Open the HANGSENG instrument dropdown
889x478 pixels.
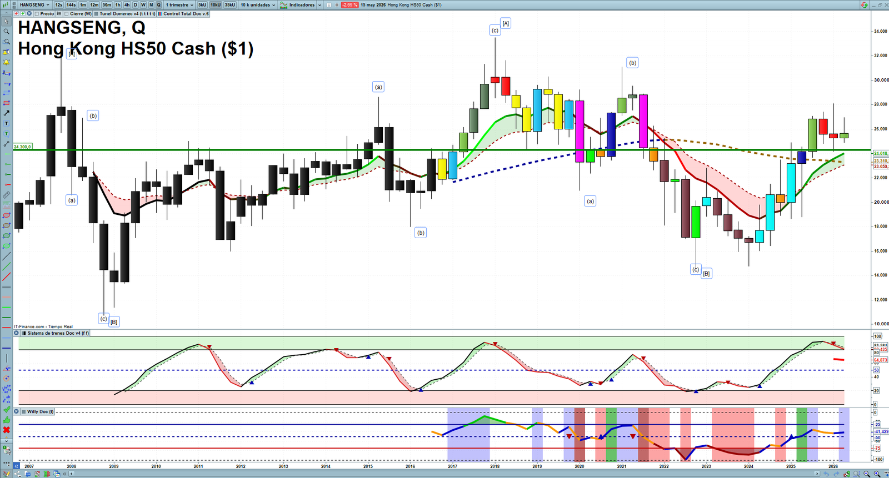click(34, 5)
